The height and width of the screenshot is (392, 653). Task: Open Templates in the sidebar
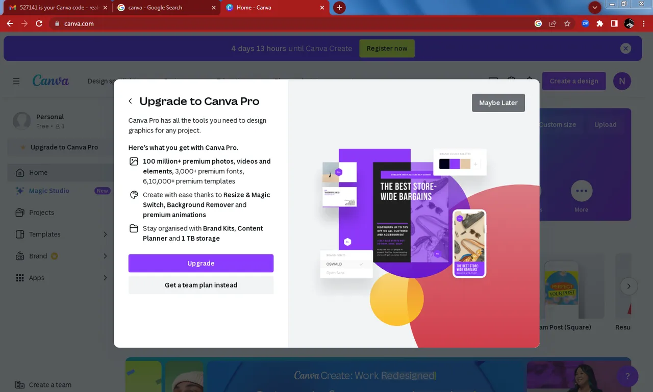60,234
